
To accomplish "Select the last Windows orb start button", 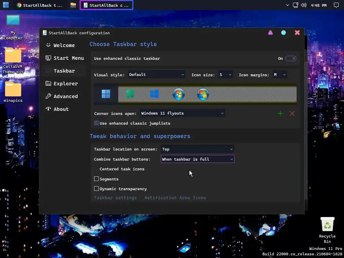I will (x=203, y=94).
